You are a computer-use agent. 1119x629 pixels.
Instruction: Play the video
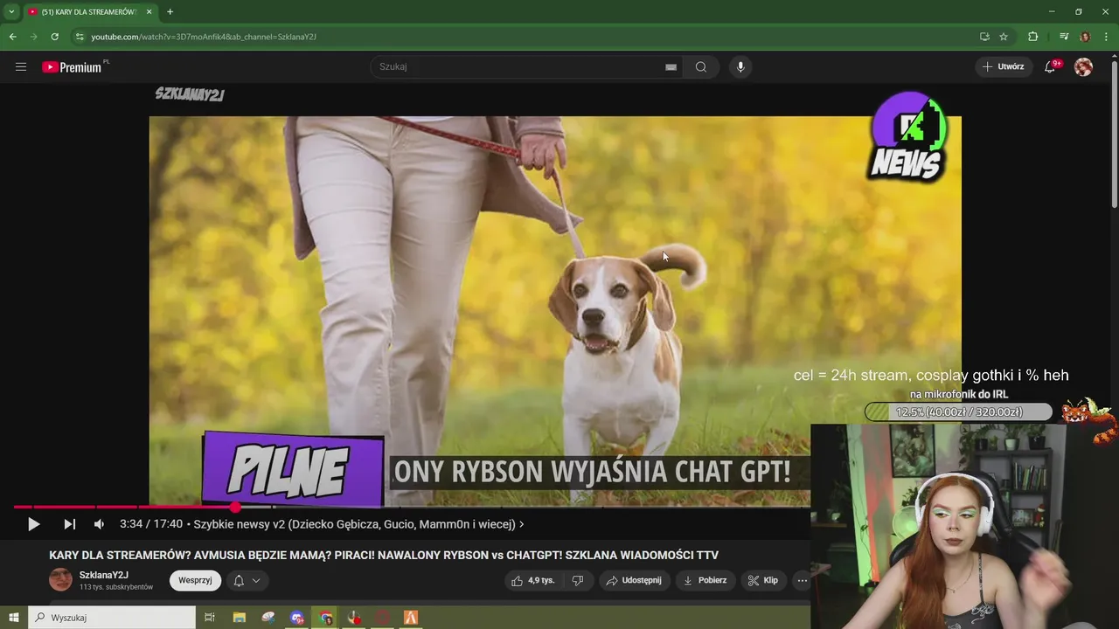click(33, 524)
